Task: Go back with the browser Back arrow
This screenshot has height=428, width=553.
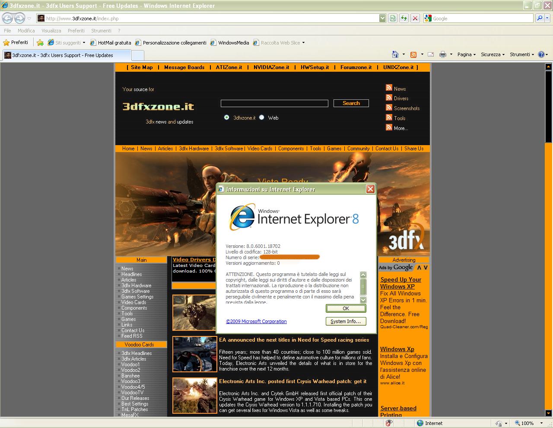Action: click(7, 18)
